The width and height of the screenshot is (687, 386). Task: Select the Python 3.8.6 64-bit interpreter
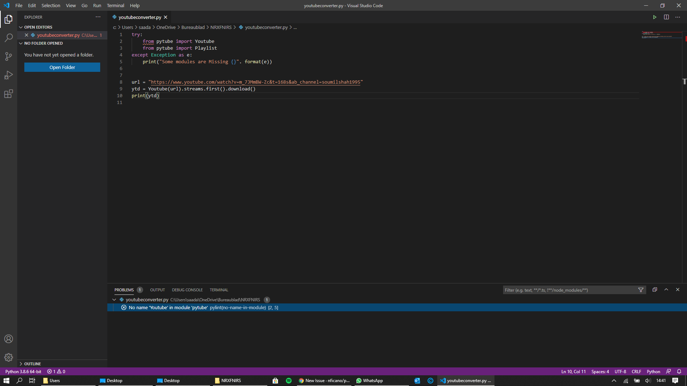click(x=23, y=371)
